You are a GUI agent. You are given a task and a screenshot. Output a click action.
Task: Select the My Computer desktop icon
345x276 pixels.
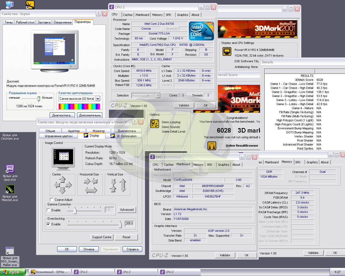(x=10, y=4)
